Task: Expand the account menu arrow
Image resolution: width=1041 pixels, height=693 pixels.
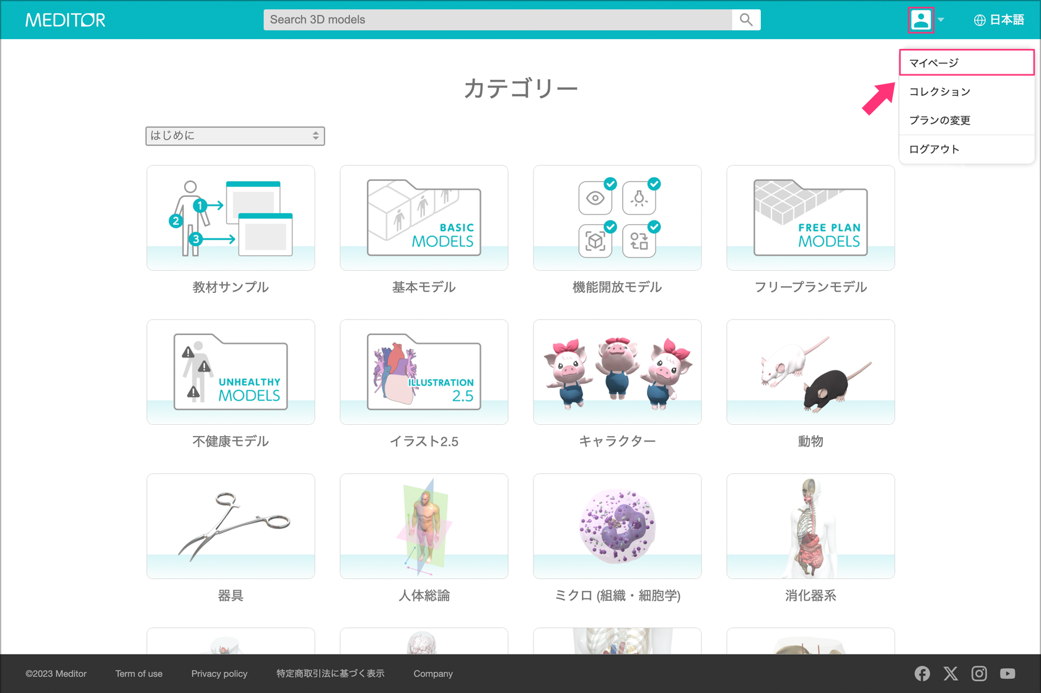Action: pyautogui.click(x=941, y=20)
